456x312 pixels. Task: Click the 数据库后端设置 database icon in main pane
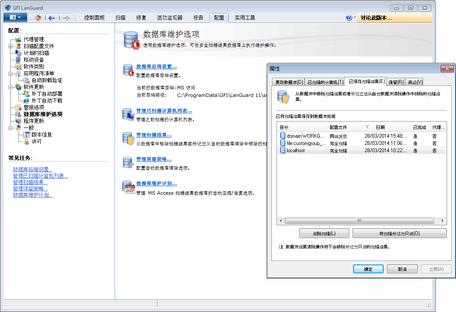point(128,70)
